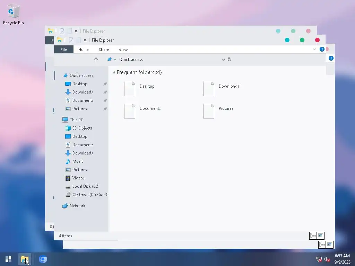
Task: Click the Large icons view button of the rear-bottom window
Action: click(x=330, y=244)
